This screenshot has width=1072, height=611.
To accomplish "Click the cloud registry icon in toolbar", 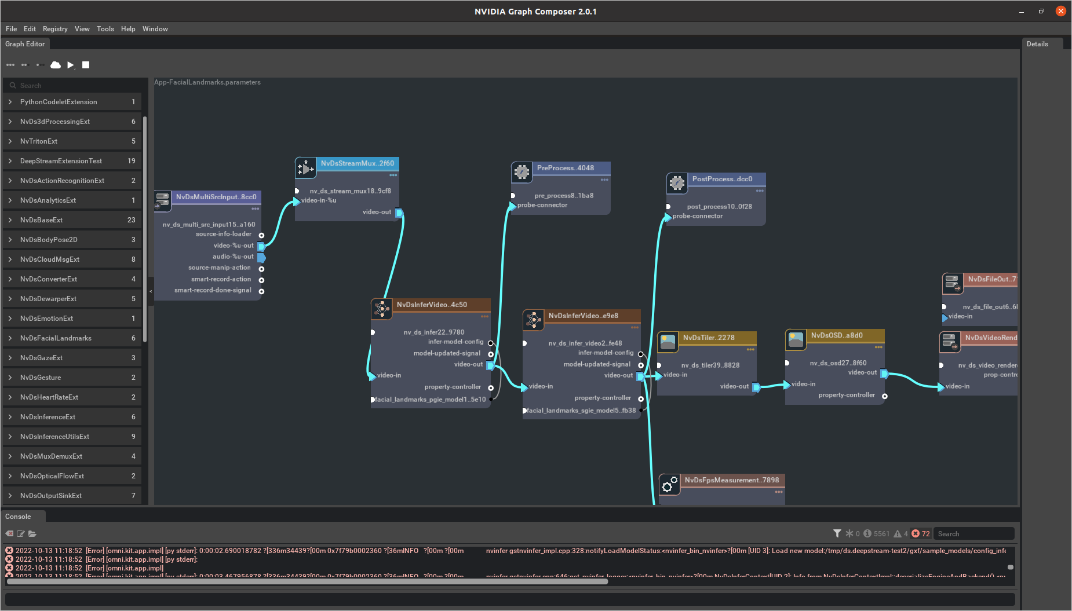I will (56, 65).
